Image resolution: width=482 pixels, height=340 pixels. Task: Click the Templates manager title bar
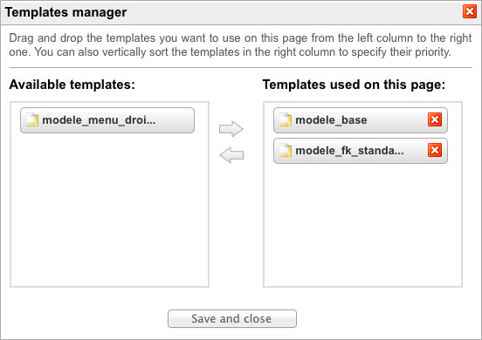234,12
